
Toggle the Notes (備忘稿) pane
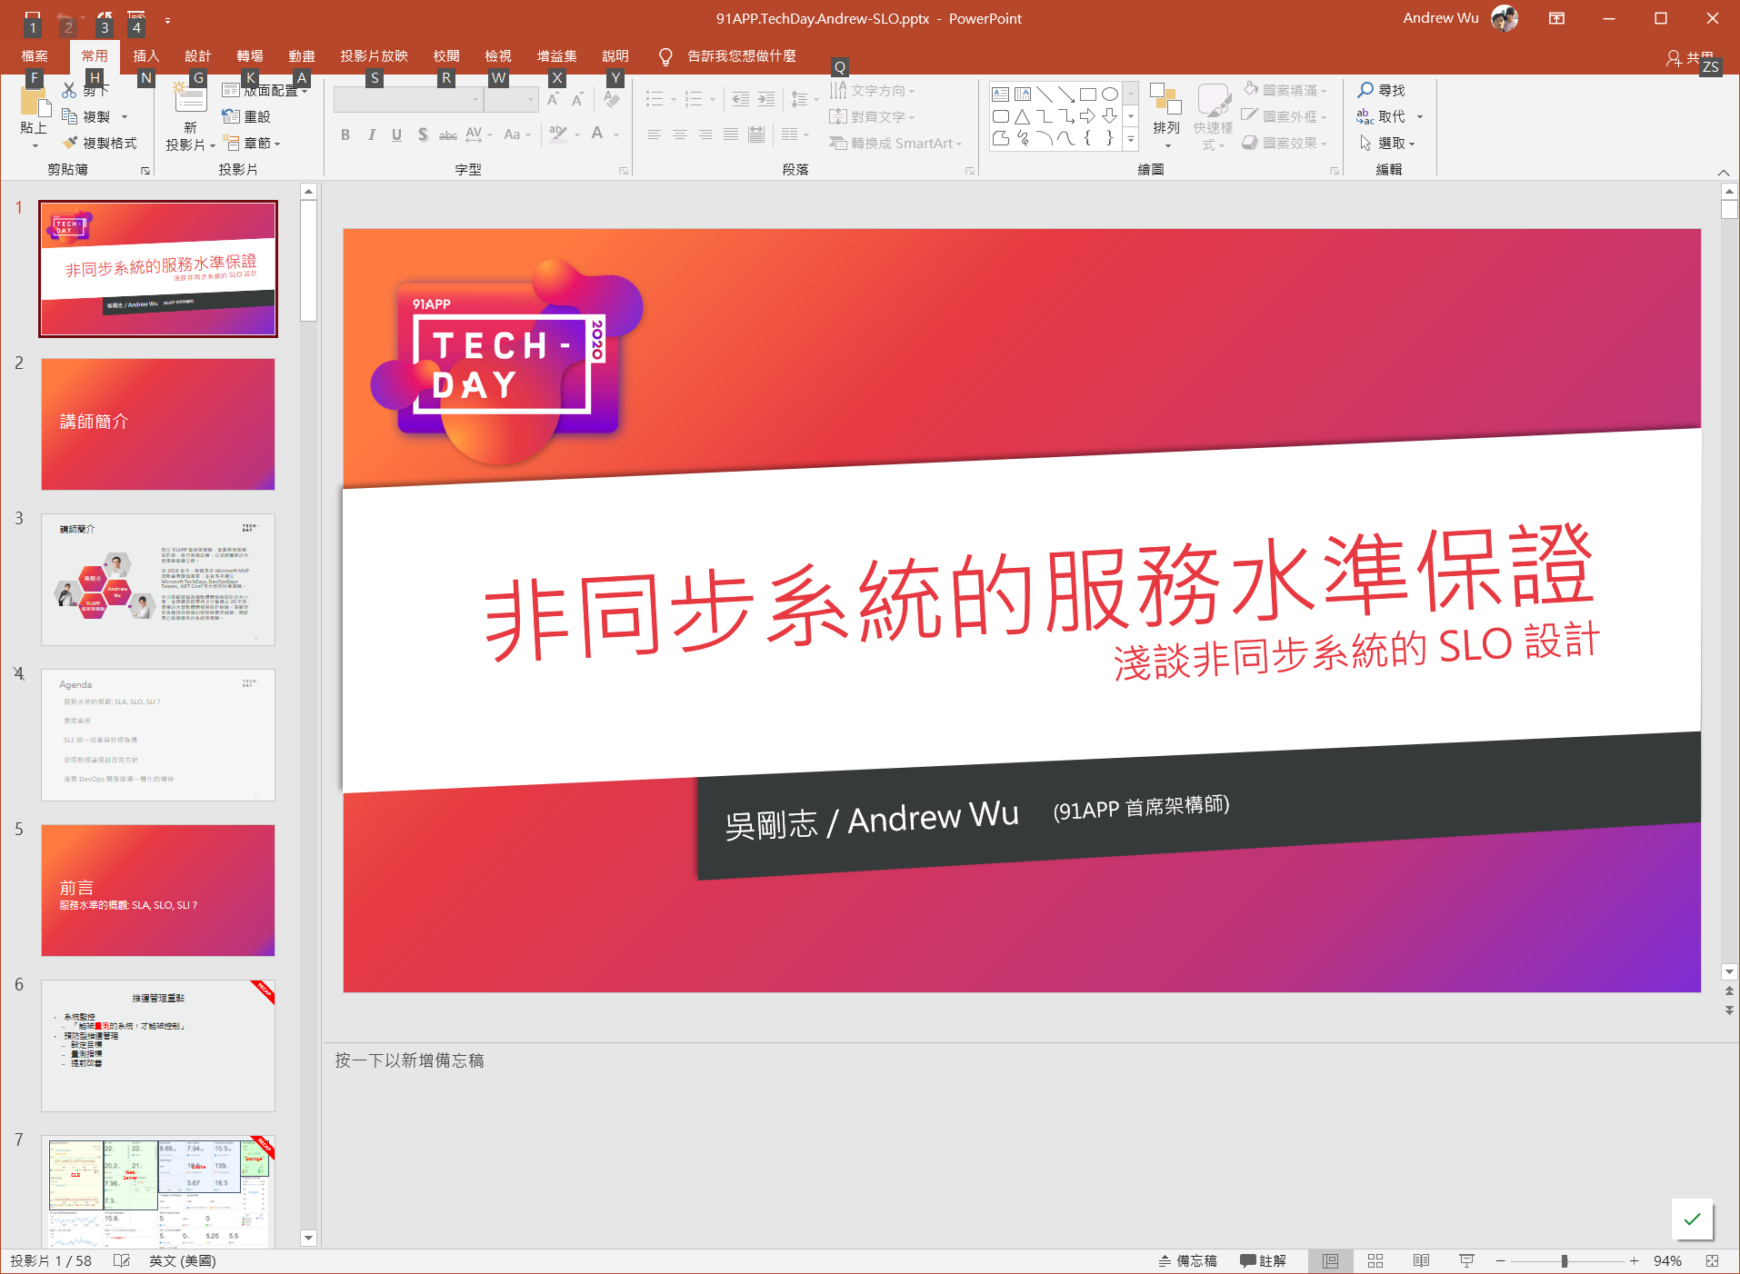pyautogui.click(x=1187, y=1260)
